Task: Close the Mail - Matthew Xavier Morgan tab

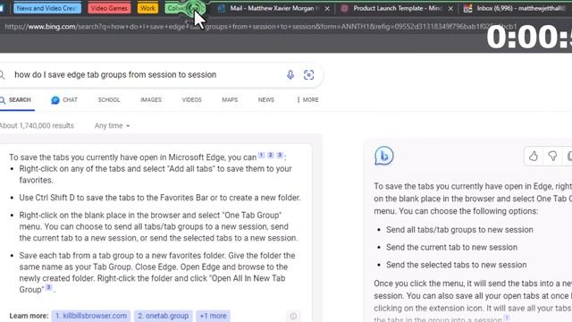Action: pyautogui.click(x=327, y=8)
